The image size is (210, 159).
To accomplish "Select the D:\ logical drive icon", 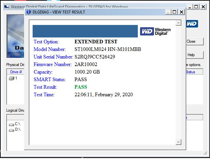I will 12,130.
